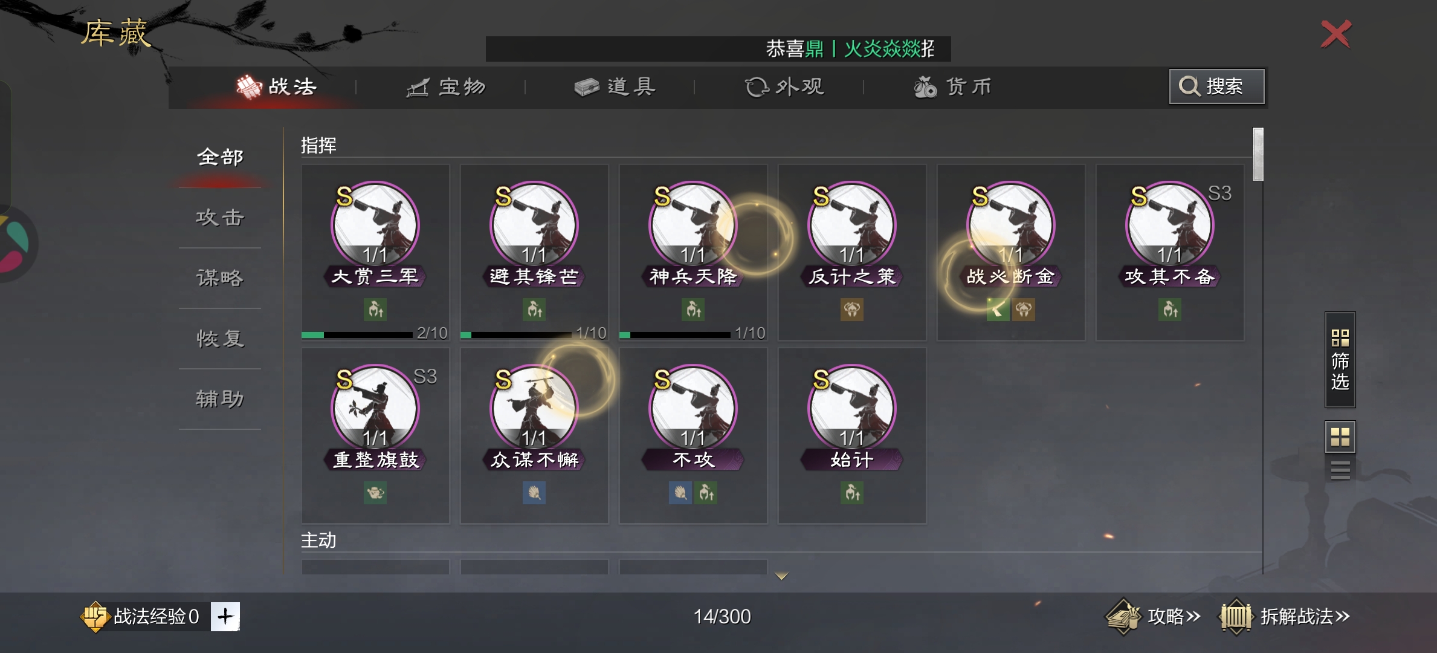Select the 重整旗鼓 tactic icon
This screenshot has height=653, width=1437.
(x=375, y=408)
